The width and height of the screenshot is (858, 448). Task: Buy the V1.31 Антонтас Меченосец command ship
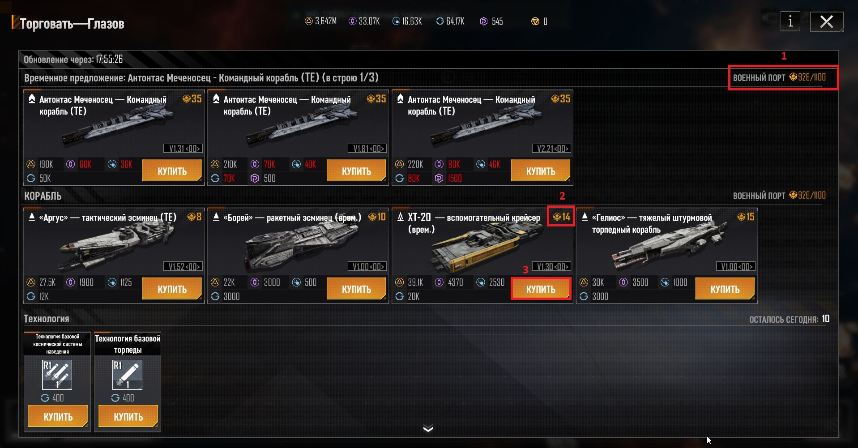click(x=172, y=171)
